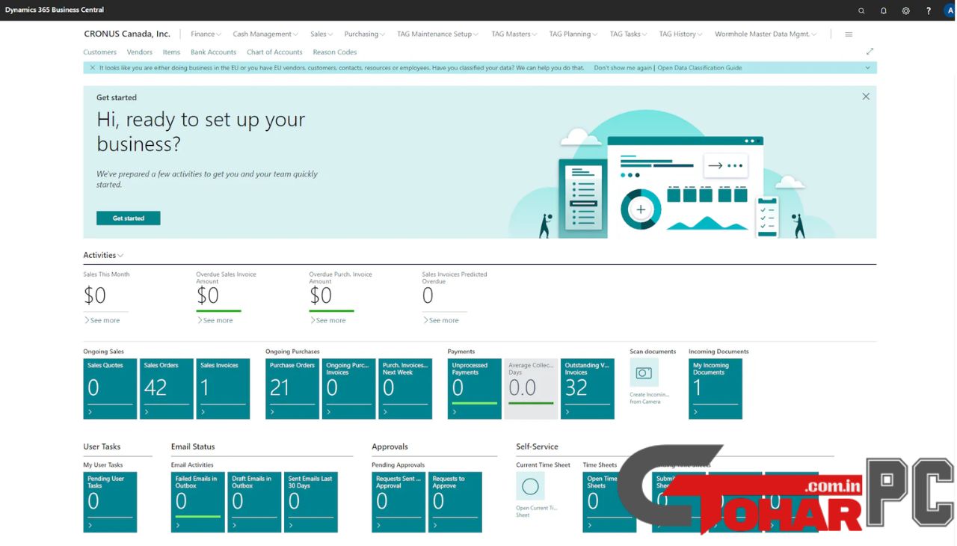Open the help question mark icon

click(x=928, y=10)
